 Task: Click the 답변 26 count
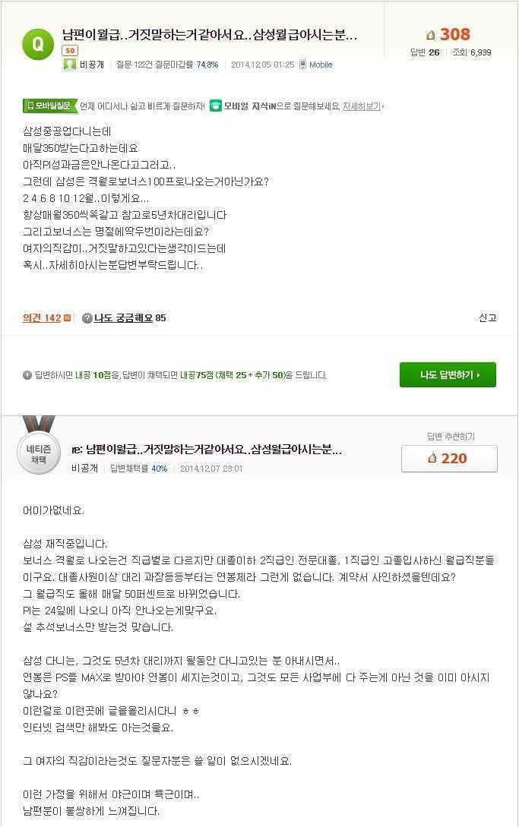tap(425, 52)
